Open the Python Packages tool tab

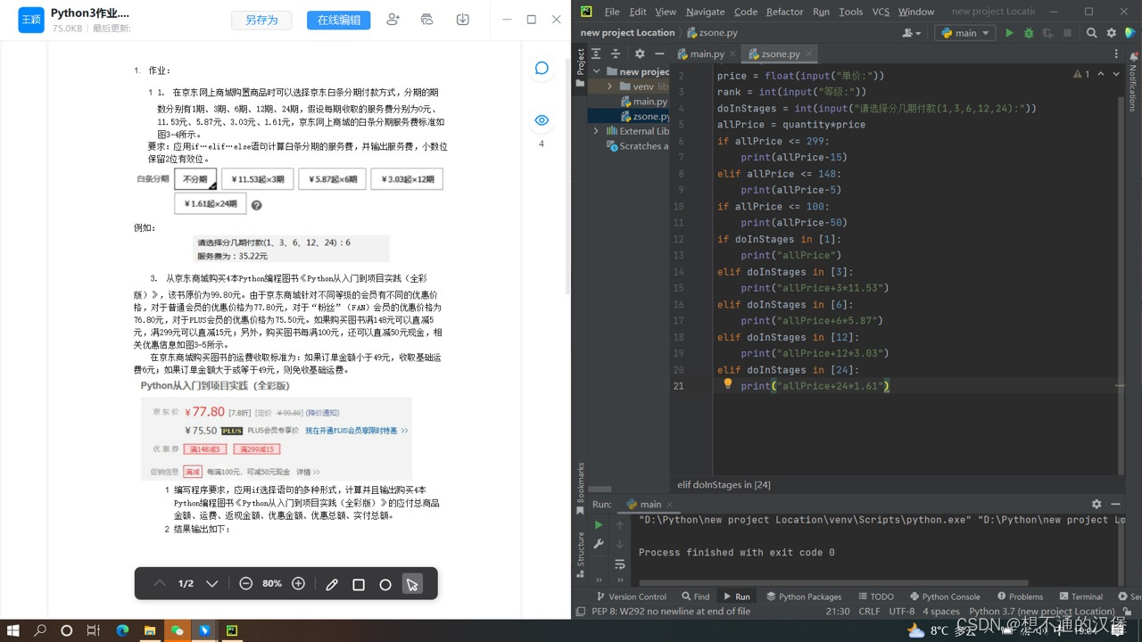802,597
